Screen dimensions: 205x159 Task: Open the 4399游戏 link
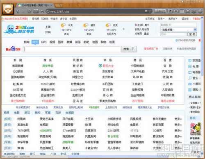[46, 131]
